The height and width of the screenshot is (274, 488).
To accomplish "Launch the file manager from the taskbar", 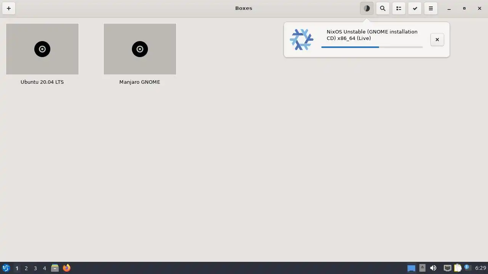I will click(x=55, y=268).
